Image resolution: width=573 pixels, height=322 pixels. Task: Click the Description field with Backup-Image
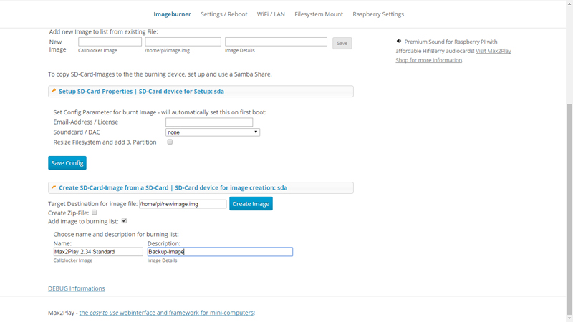[220, 252]
